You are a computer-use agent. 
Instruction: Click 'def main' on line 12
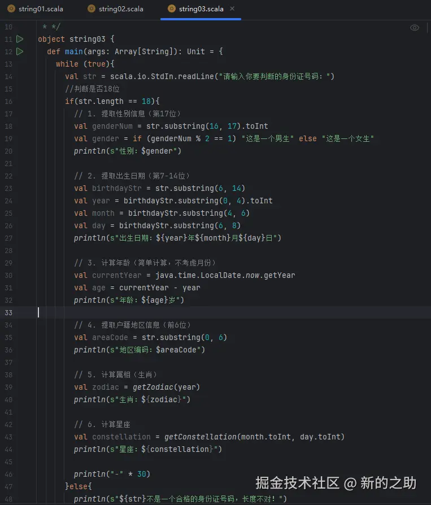(x=65, y=51)
